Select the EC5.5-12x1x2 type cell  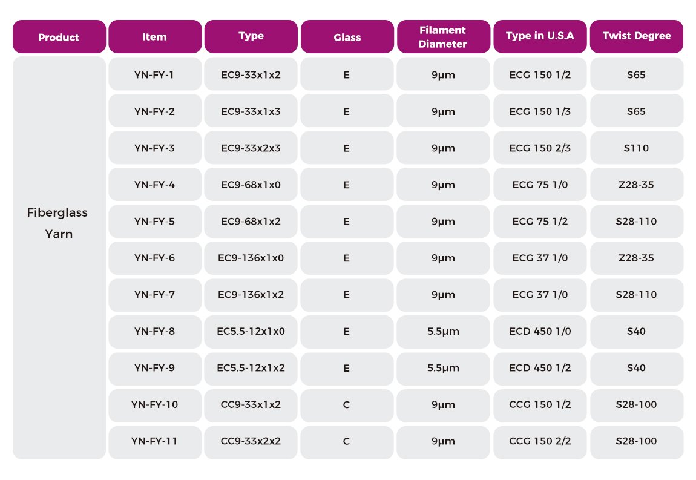[x=251, y=368]
